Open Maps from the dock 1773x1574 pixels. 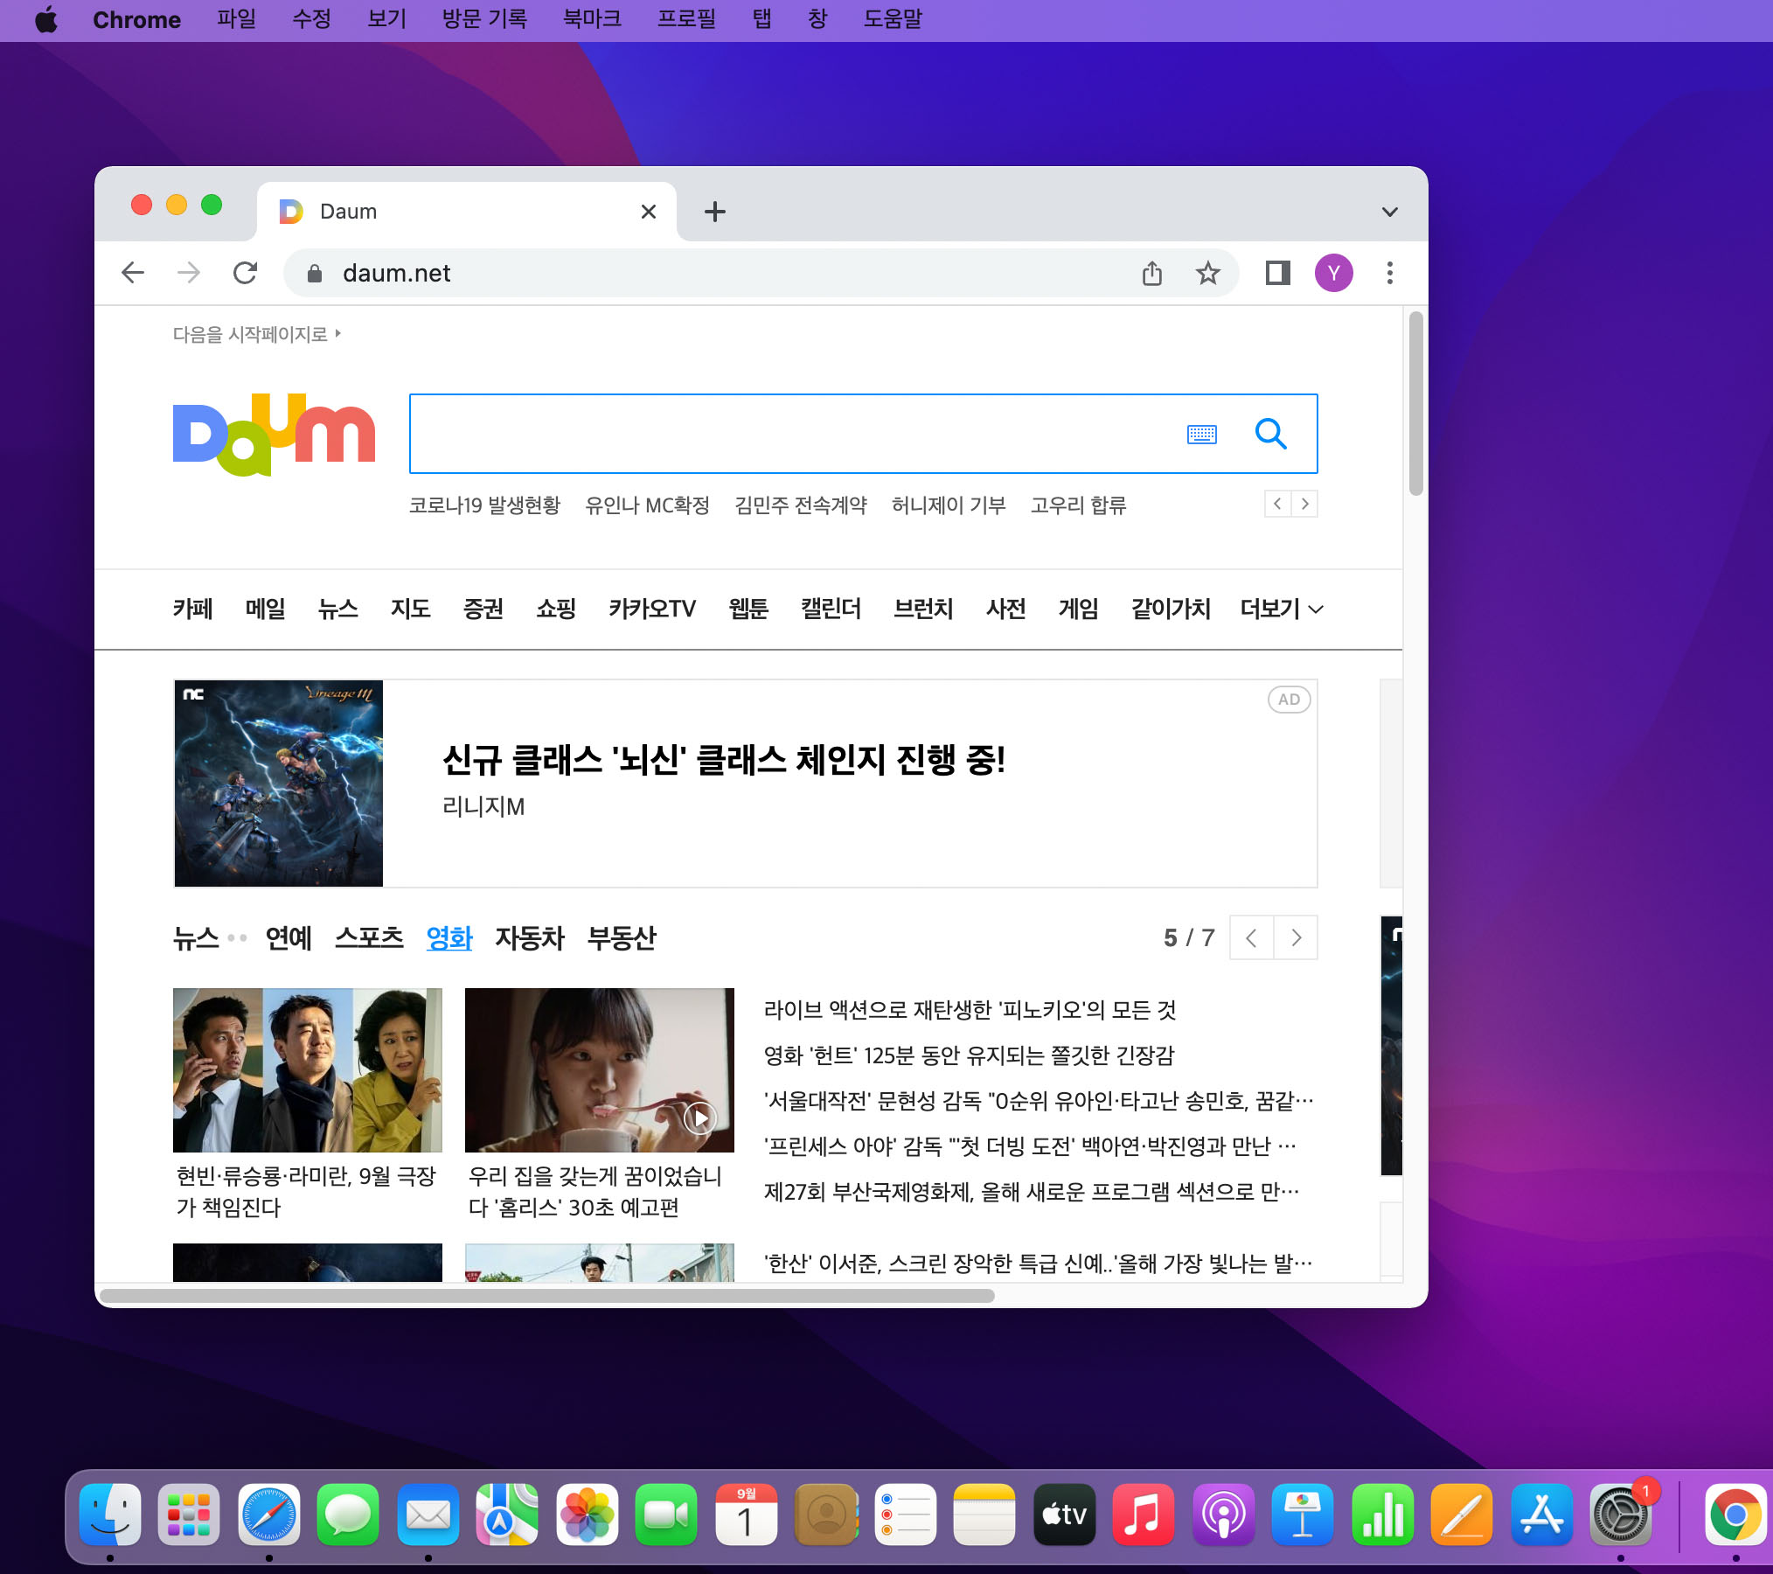(507, 1515)
